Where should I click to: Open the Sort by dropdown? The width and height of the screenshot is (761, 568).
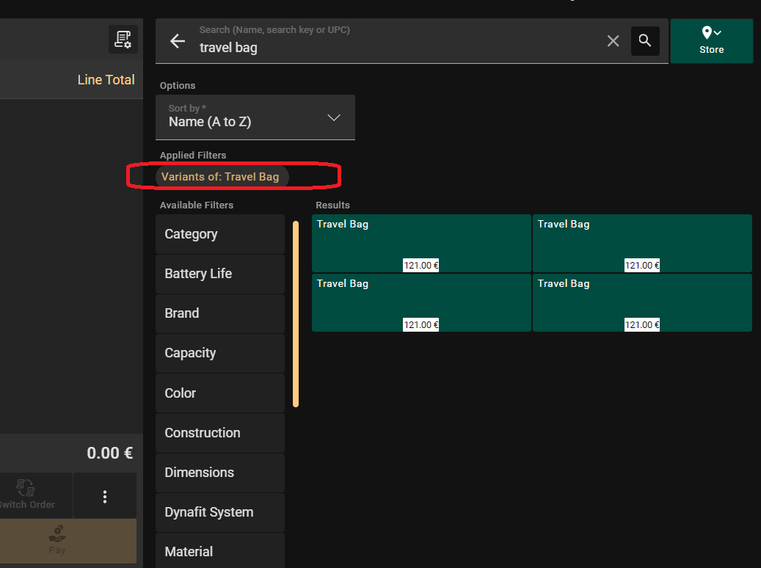pos(255,117)
